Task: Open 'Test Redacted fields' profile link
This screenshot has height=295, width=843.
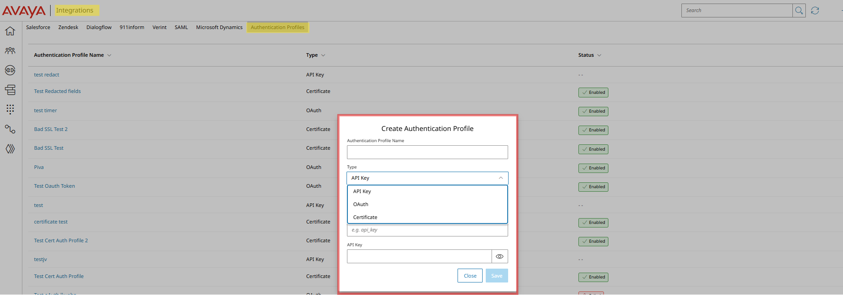Action: pos(57,91)
